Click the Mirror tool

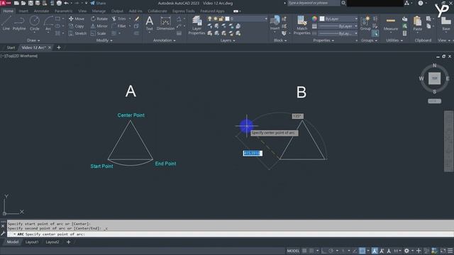click(99, 26)
